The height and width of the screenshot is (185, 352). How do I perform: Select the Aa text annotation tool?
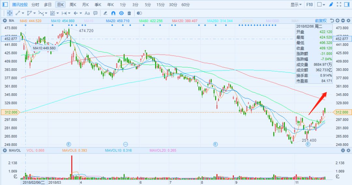point(87,13)
